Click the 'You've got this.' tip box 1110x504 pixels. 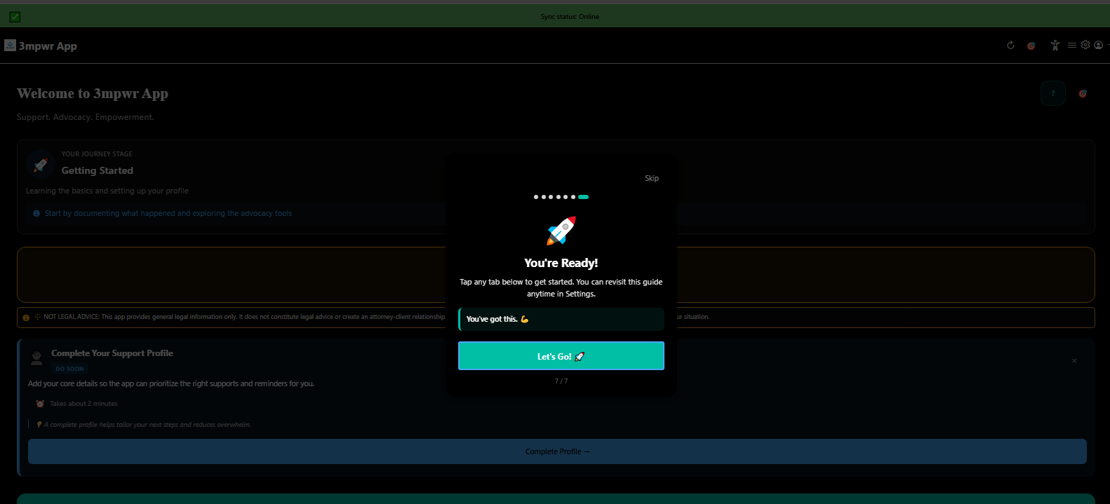[x=561, y=319]
